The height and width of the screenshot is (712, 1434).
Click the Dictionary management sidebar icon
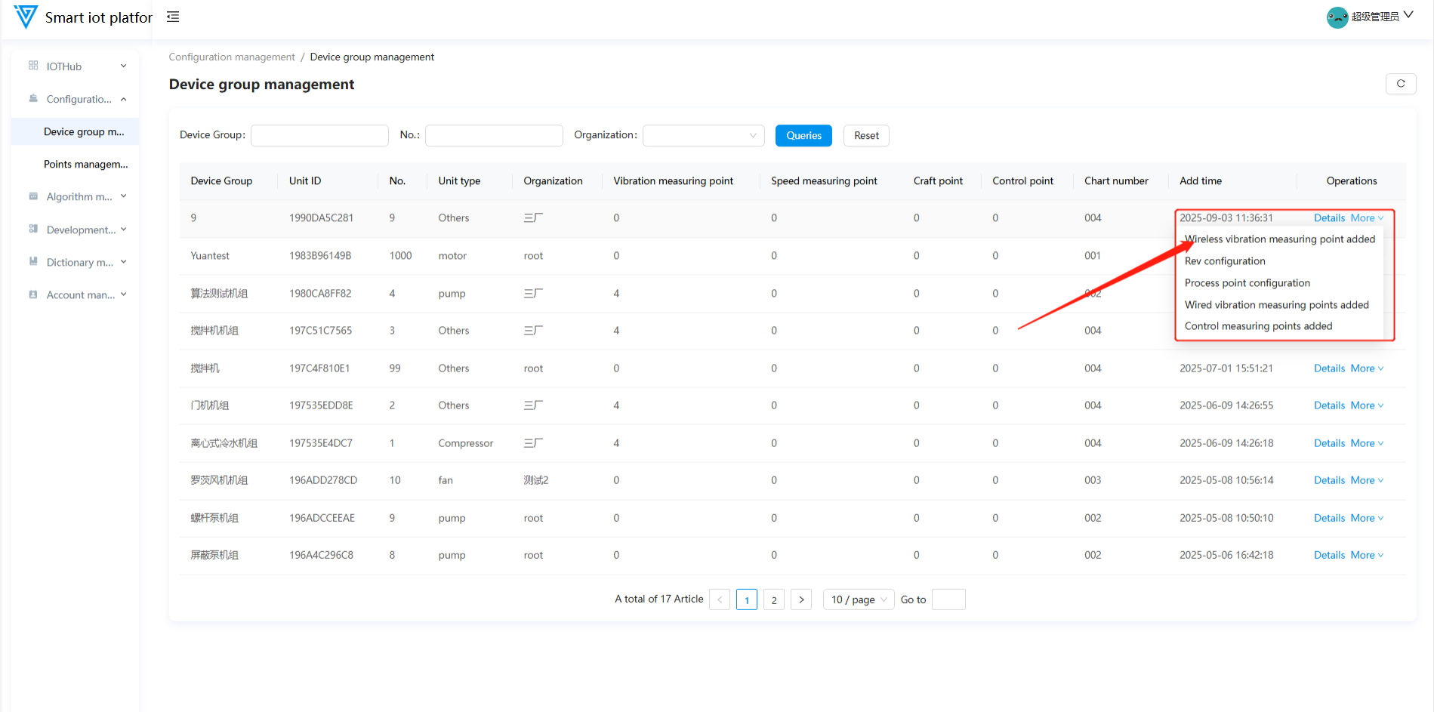coord(33,262)
